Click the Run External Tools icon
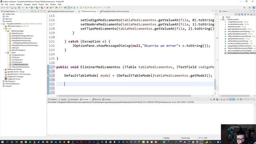The width and height of the screenshot is (256, 144). [x=42, y=8]
